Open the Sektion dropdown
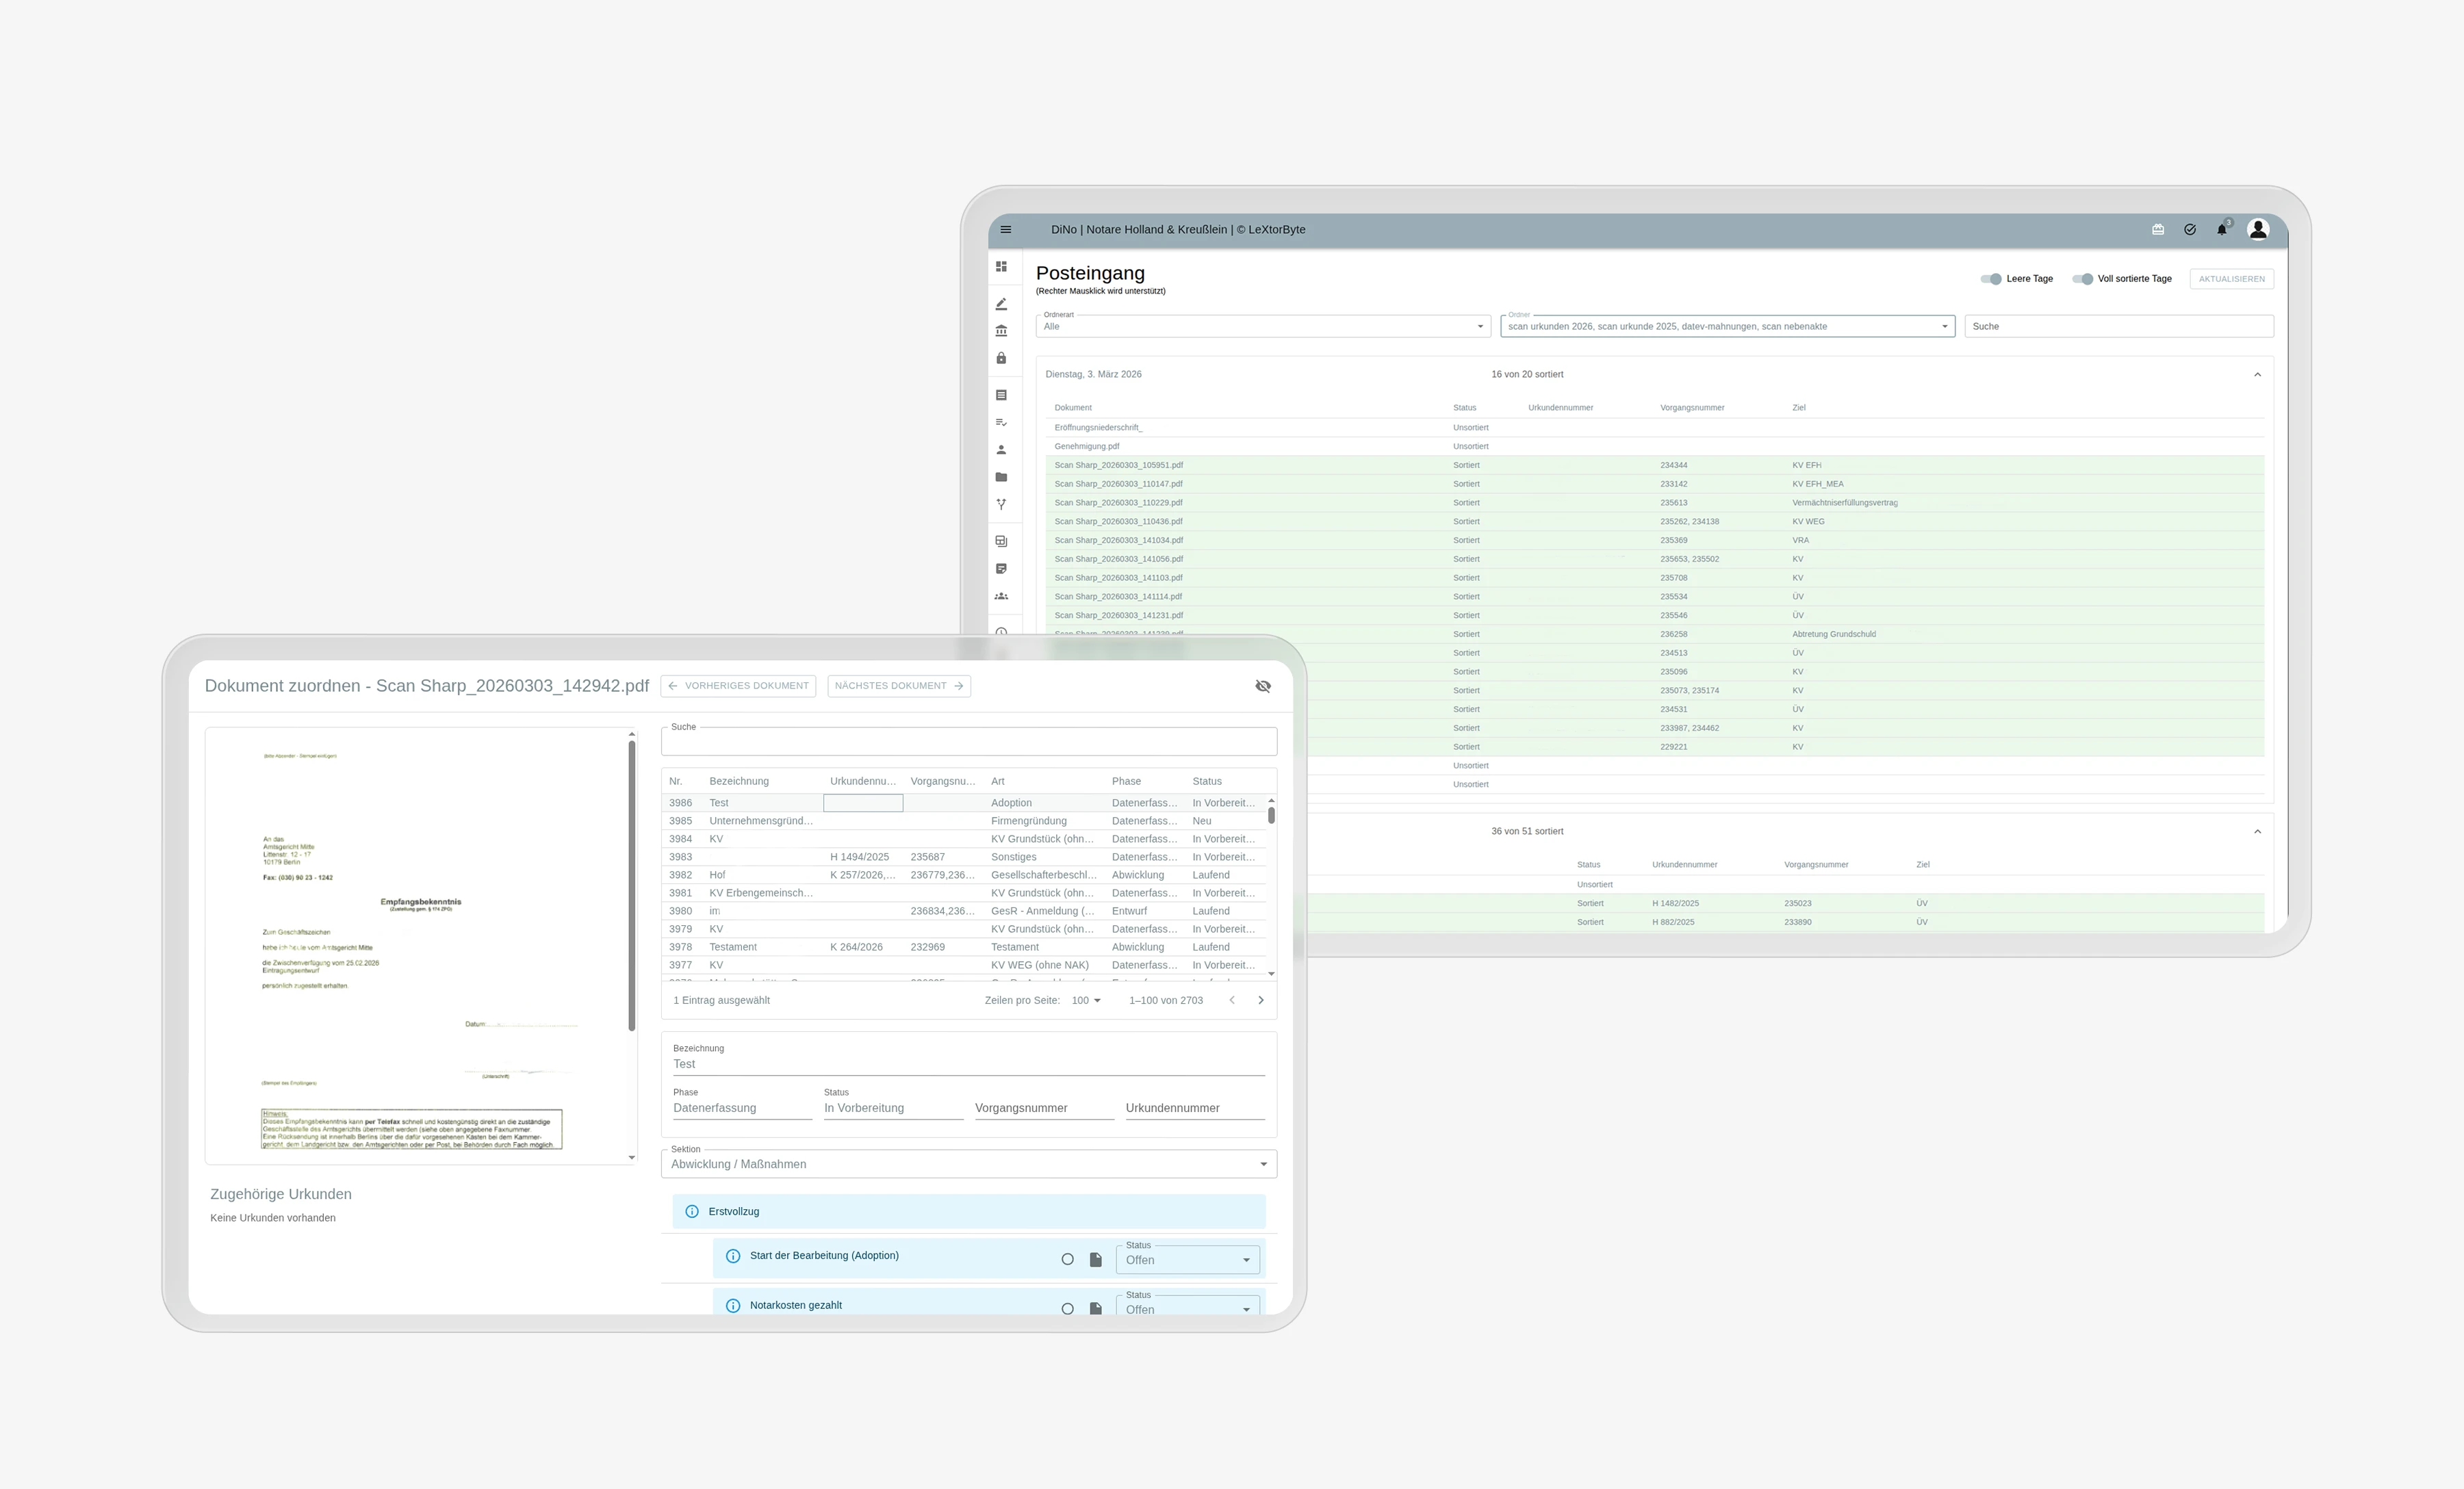2464x1489 pixels. (968, 1164)
